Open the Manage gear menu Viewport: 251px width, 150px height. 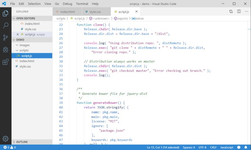coord(5,138)
